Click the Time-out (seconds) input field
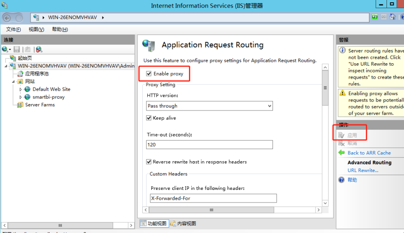 click(209, 145)
